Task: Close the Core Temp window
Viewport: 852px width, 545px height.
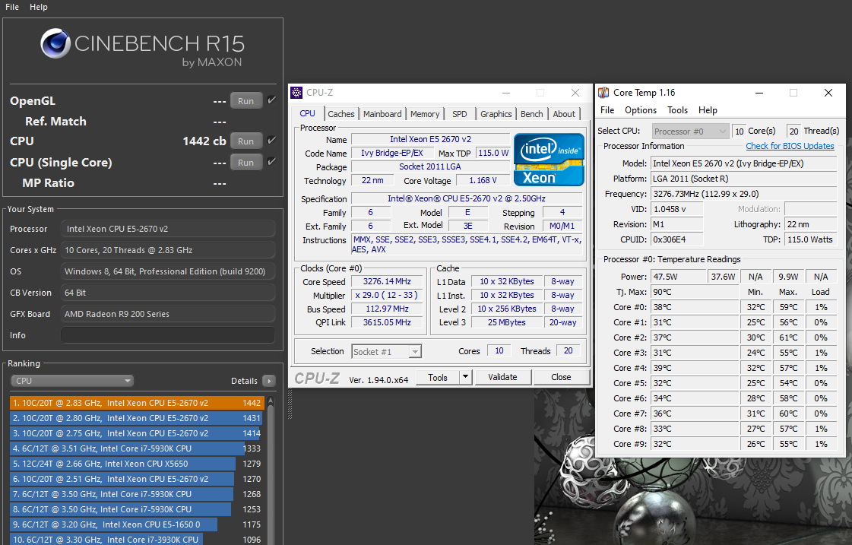Action: click(x=828, y=93)
